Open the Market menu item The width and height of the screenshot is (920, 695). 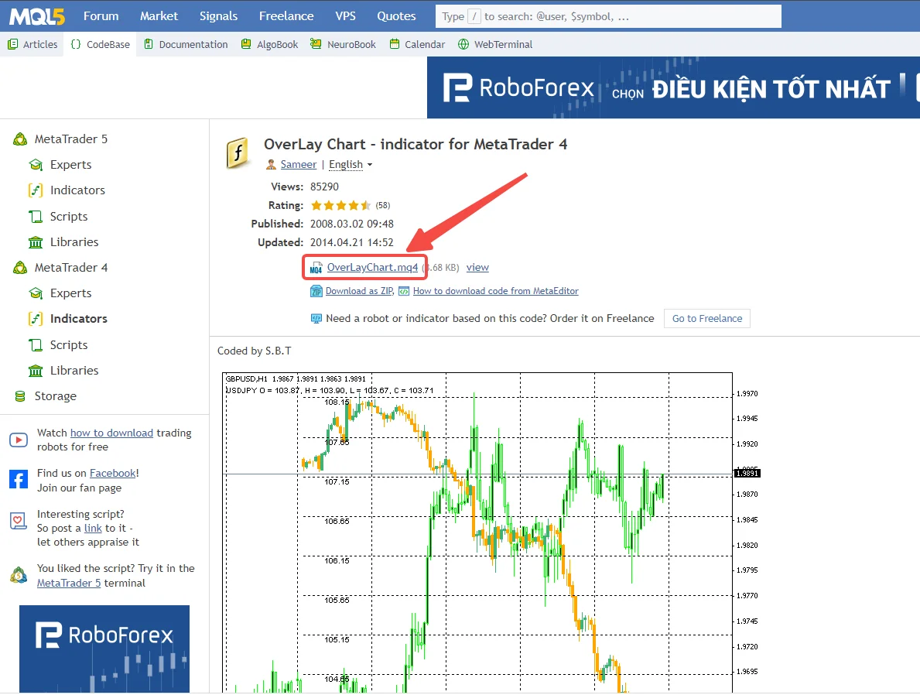click(159, 16)
